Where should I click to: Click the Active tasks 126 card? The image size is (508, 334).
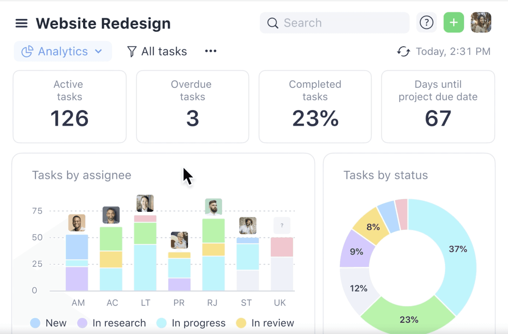[x=69, y=107]
